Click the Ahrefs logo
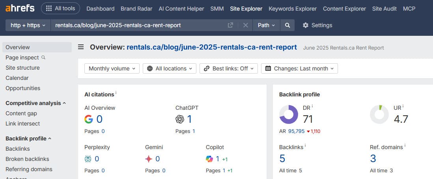The image size is (433, 179). (20, 8)
